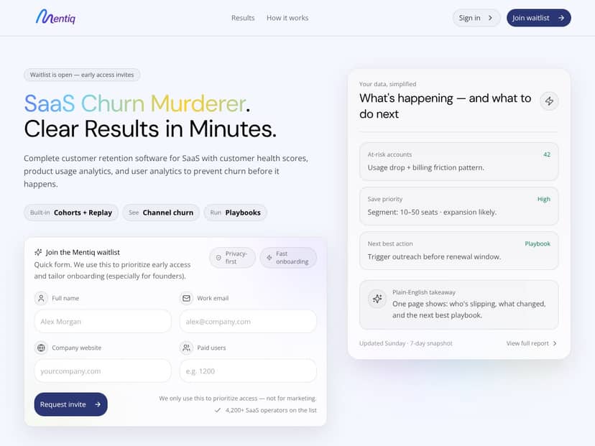The height and width of the screenshot is (446, 595).
Task: Click the bolt icon near "What's happening" heading
Action: click(549, 101)
